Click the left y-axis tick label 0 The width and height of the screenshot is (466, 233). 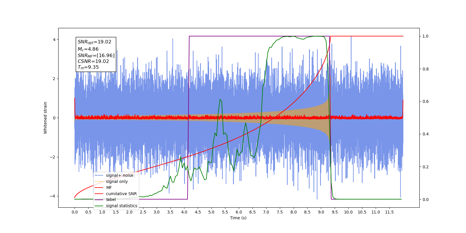[54, 118]
